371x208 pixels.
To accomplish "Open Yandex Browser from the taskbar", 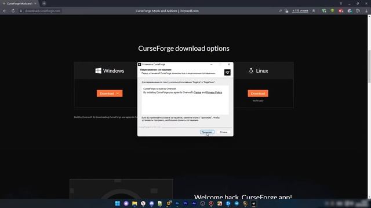I will pyautogui.click(x=143, y=203).
